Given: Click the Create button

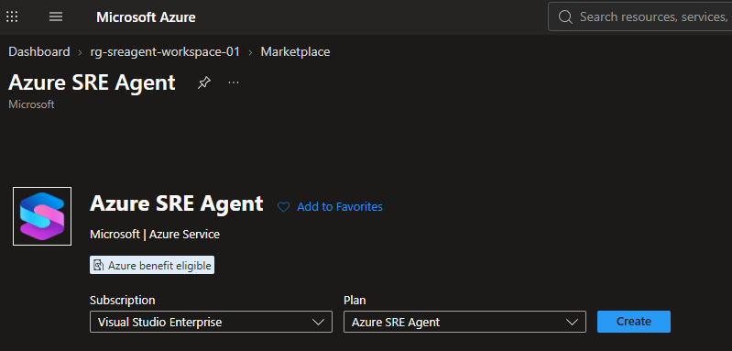Looking at the screenshot, I should [633, 322].
